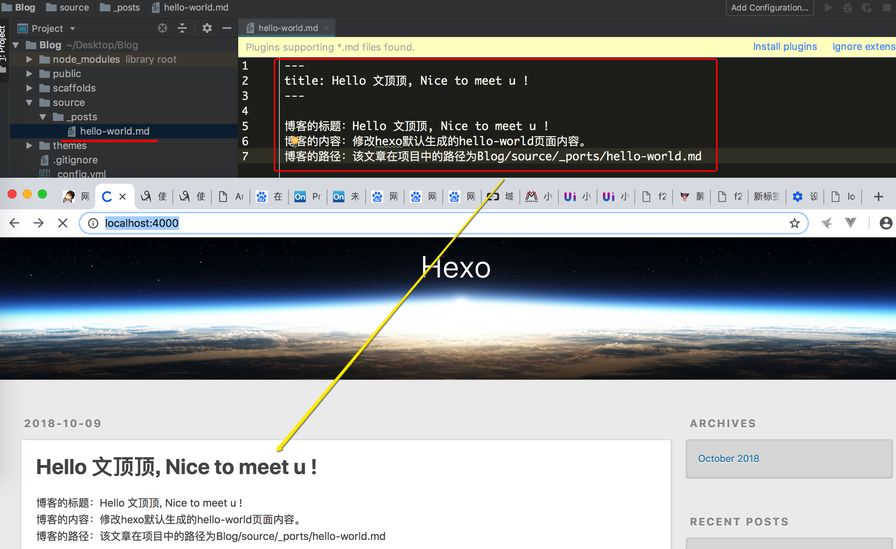Viewport: 896px width, 549px height.
Task: Expand the node_modules folder
Action: (29, 59)
